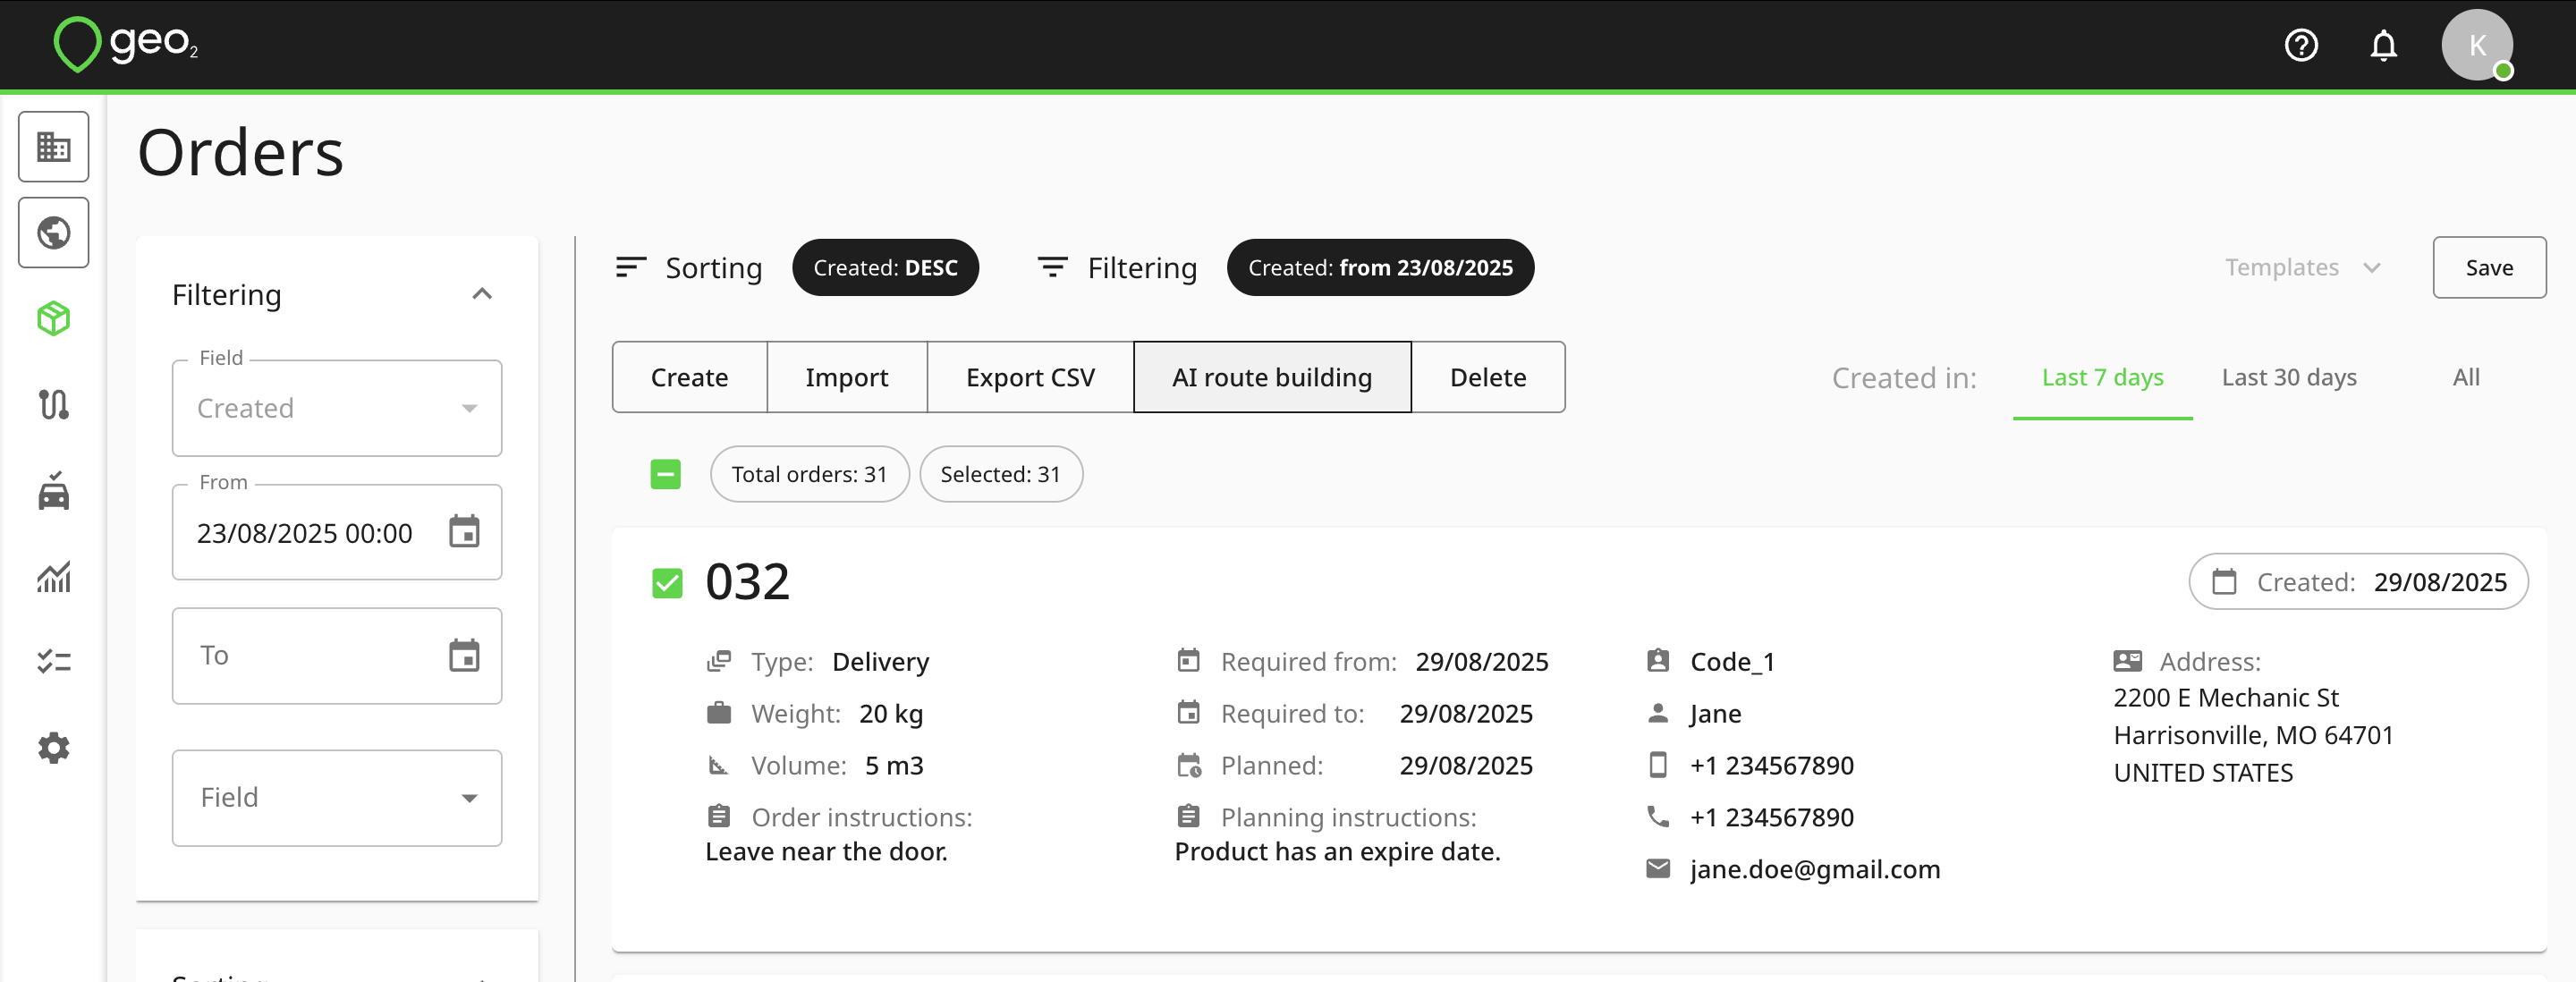Click the Export CSV button
The width and height of the screenshot is (2576, 982).
pos(1030,377)
